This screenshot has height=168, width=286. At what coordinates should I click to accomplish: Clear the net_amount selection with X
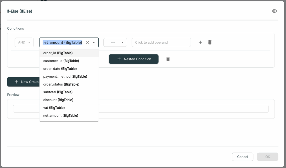[87, 42]
